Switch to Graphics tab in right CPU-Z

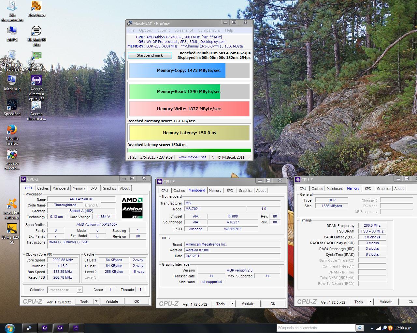click(384, 189)
